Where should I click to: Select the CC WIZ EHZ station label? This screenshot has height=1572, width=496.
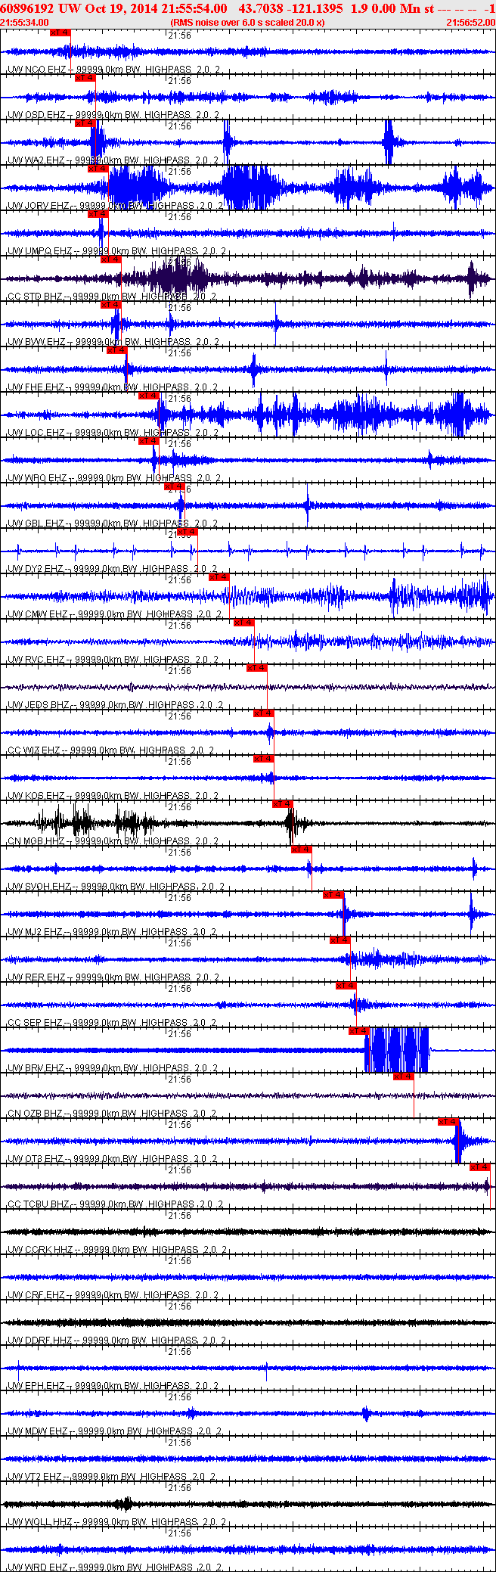pyautogui.click(x=34, y=750)
